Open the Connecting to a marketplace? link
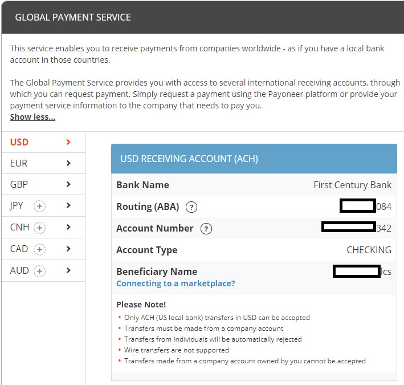Image resolution: width=404 pixels, height=385 pixels. 176,283
